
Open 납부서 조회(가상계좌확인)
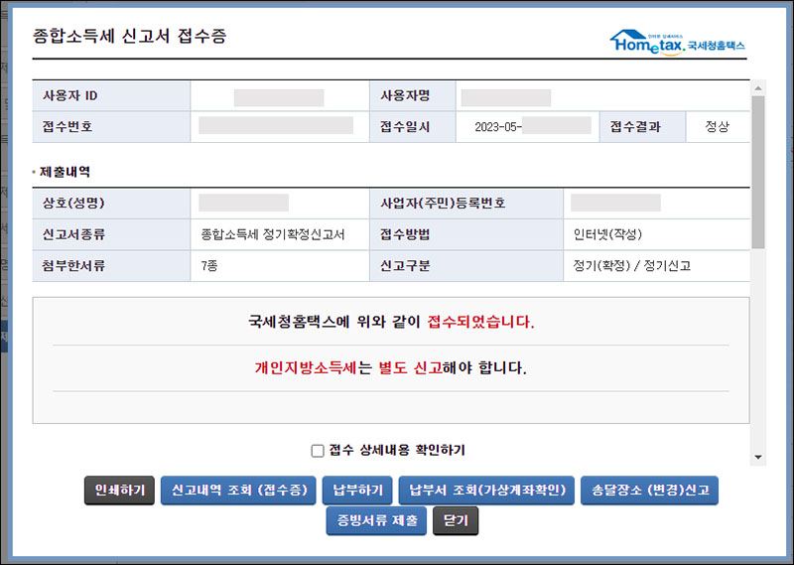[x=486, y=490]
